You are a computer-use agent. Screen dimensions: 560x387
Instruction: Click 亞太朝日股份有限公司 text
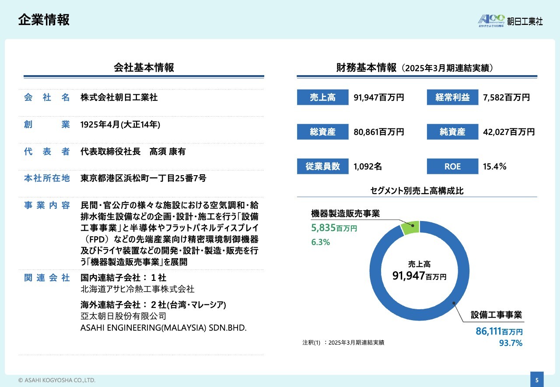point(123,316)
